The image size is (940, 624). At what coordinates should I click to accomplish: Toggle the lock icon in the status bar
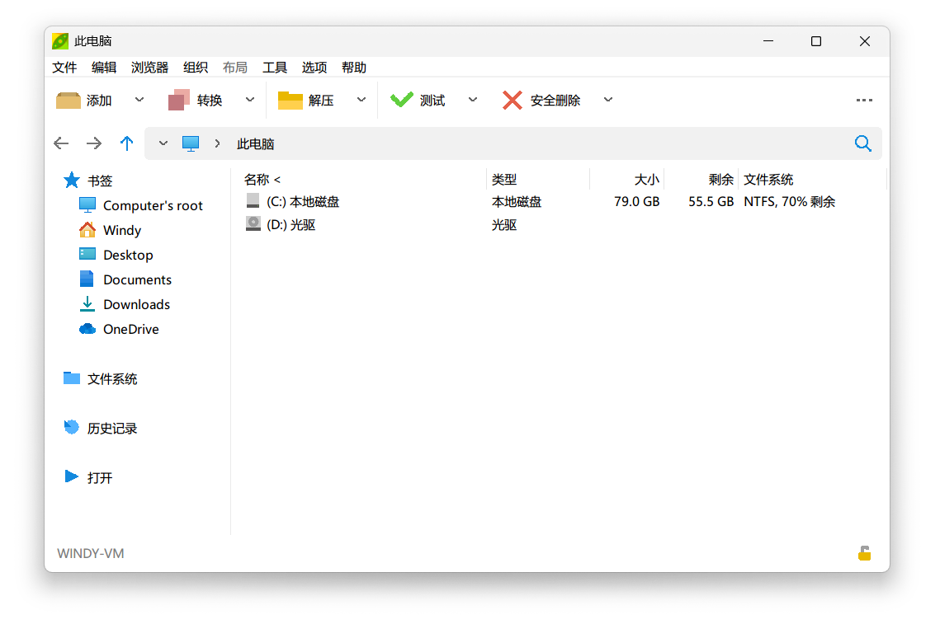[864, 553]
